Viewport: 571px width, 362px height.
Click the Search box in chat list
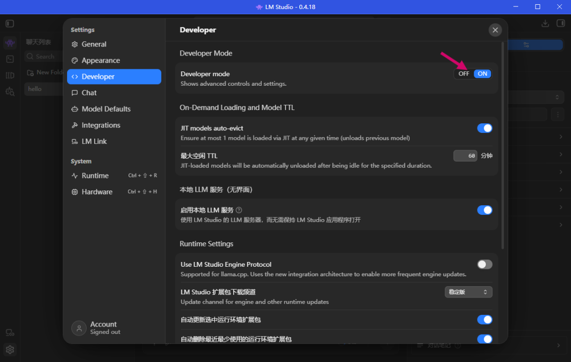point(44,57)
